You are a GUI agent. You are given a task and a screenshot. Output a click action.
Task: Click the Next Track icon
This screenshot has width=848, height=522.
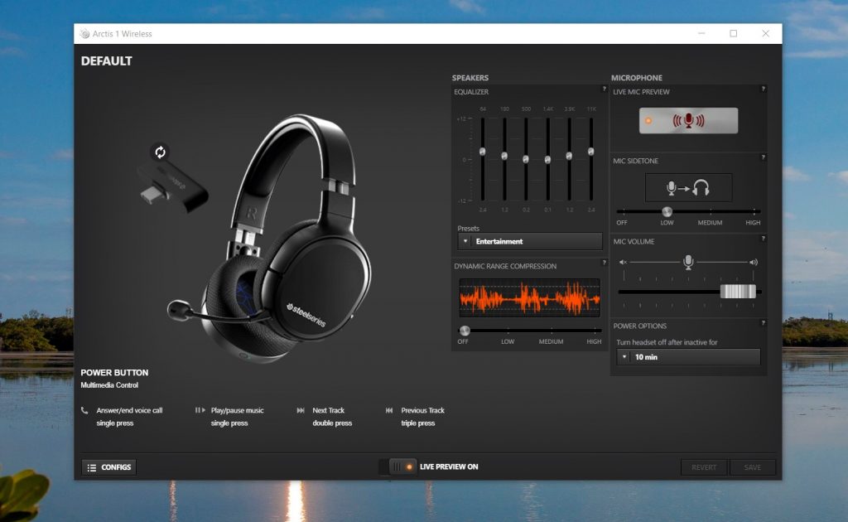tap(301, 411)
